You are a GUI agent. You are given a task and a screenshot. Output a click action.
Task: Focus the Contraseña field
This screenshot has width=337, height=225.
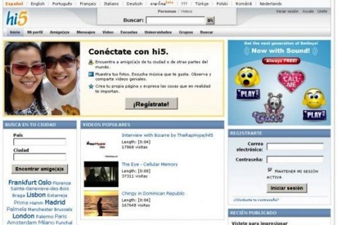click(x=295, y=159)
